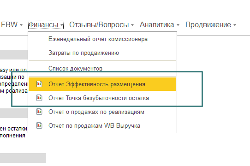Open the Продвижение menu
250x166 pixels.
tap(208, 24)
